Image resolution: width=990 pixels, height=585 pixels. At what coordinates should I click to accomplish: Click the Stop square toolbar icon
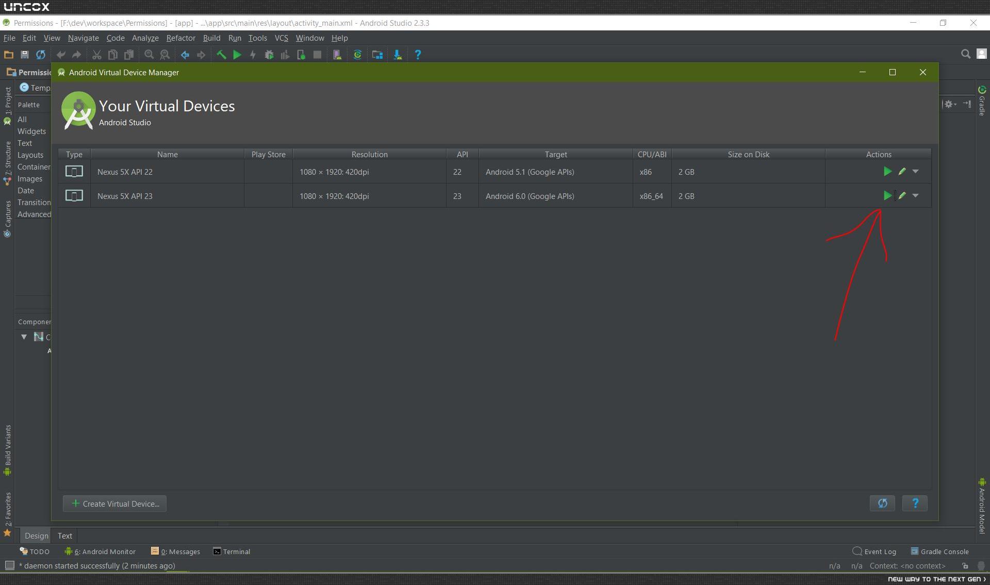(317, 55)
